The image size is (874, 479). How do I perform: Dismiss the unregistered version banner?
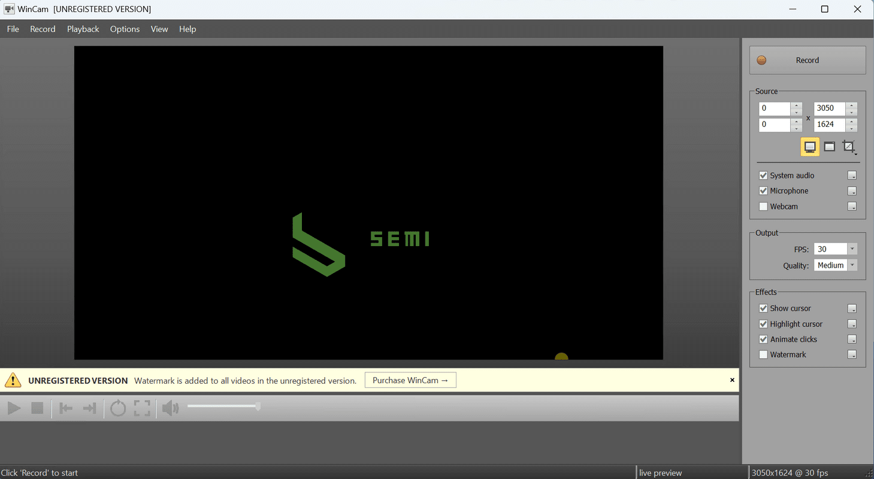point(732,380)
